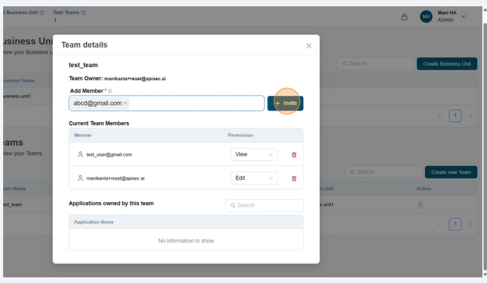The width and height of the screenshot is (487, 283).
Task: Close the Team details dialog
Action: [308, 46]
